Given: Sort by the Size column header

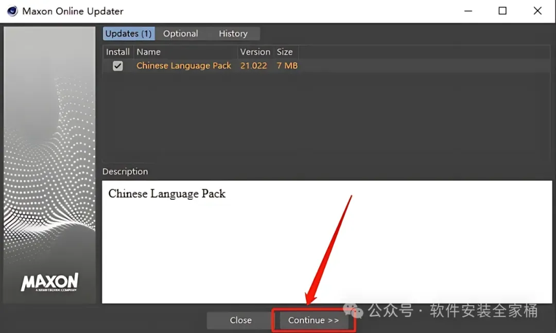Looking at the screenshot, I should click(286, 52).
